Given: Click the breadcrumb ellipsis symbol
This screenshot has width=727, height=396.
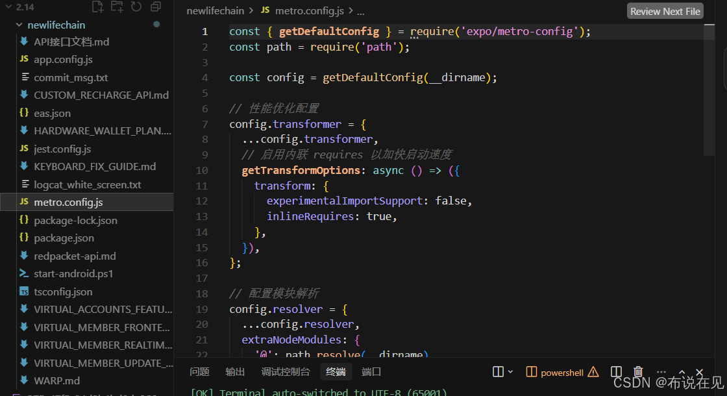Looking at the screenshot, I should click(361, 12).
